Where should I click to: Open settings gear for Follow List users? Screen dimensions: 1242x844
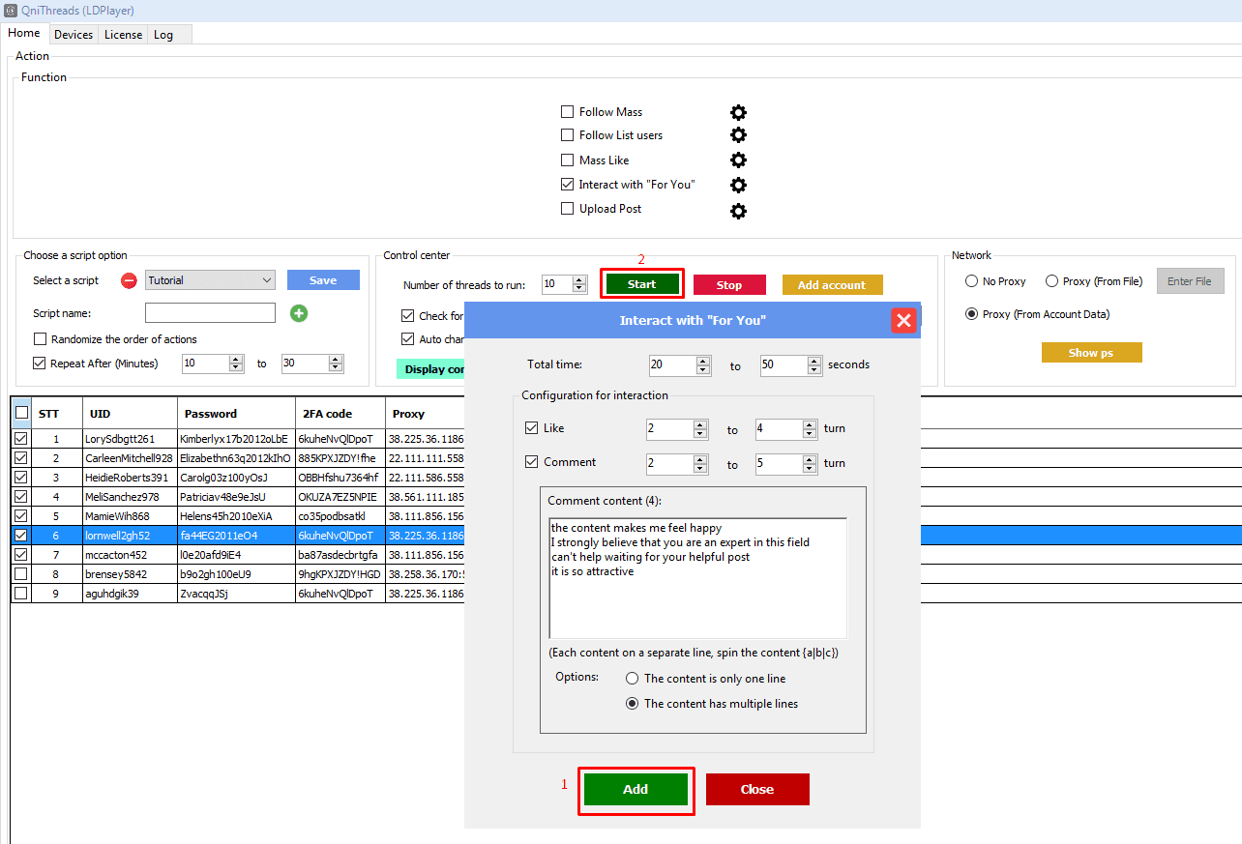pyautogui.click(x=738, y=135)
